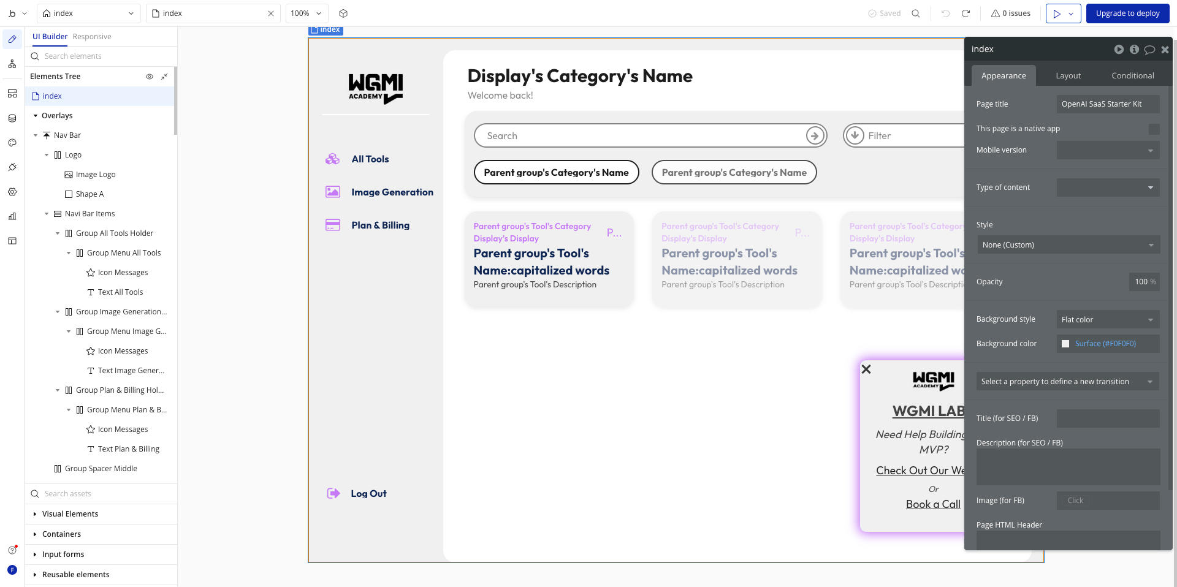Expand the Containers section

click(35, 534)
